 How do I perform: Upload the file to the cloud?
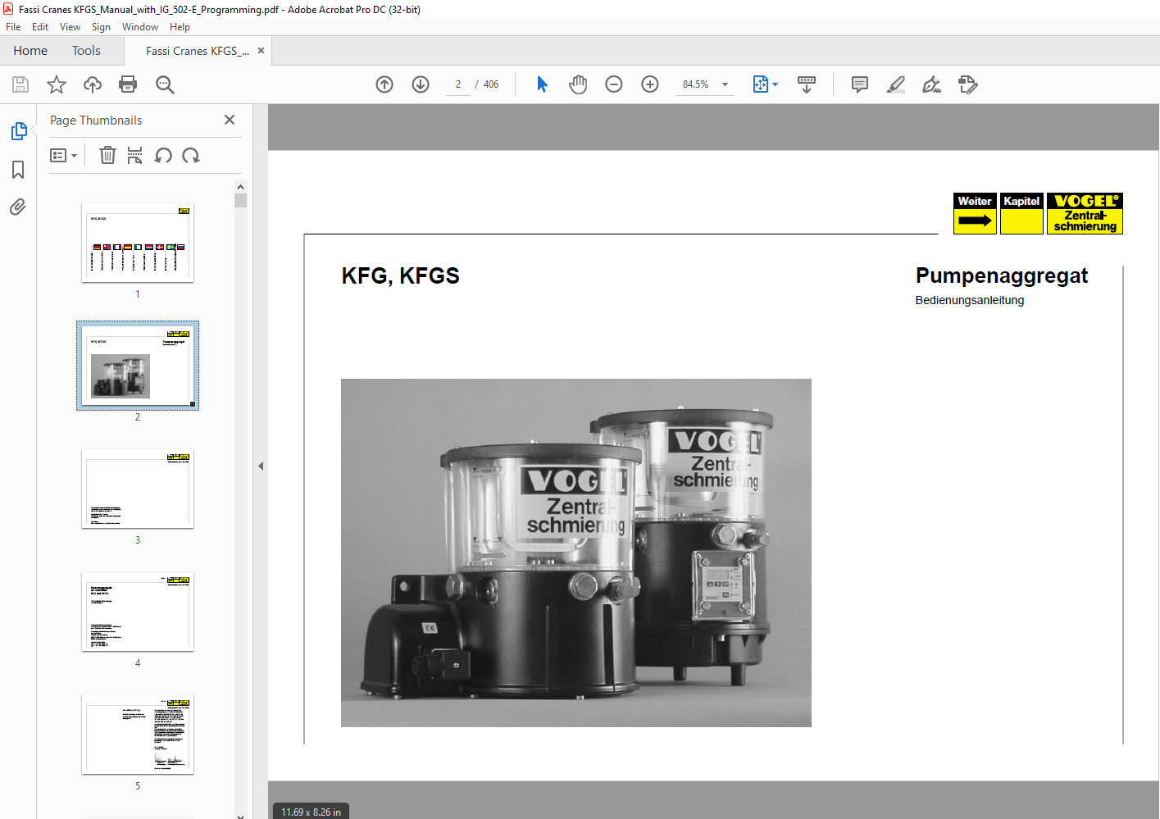pos(93,84)
